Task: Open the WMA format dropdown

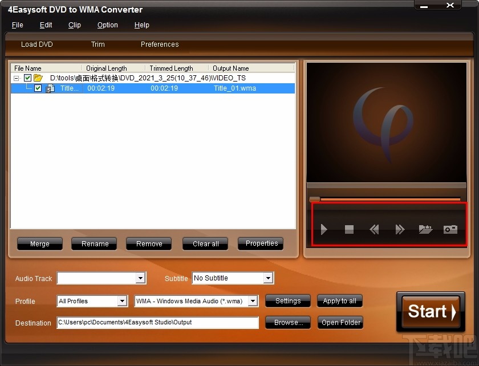Action: click(253, 301)
